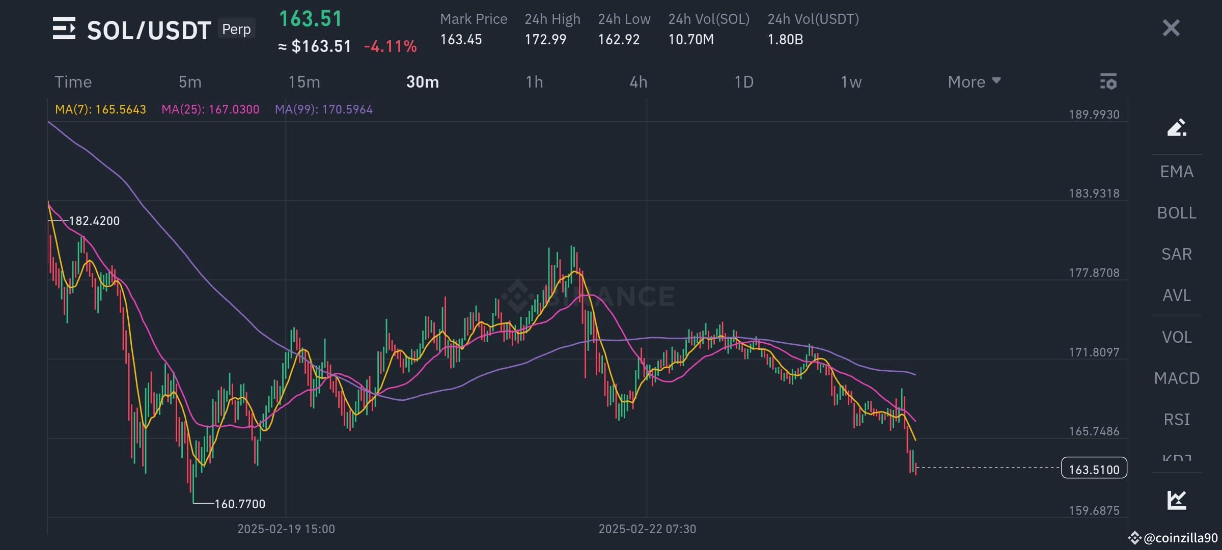Toggle the VOL indicator
Screen dimensions: 1222x550
pos(1177,337)
